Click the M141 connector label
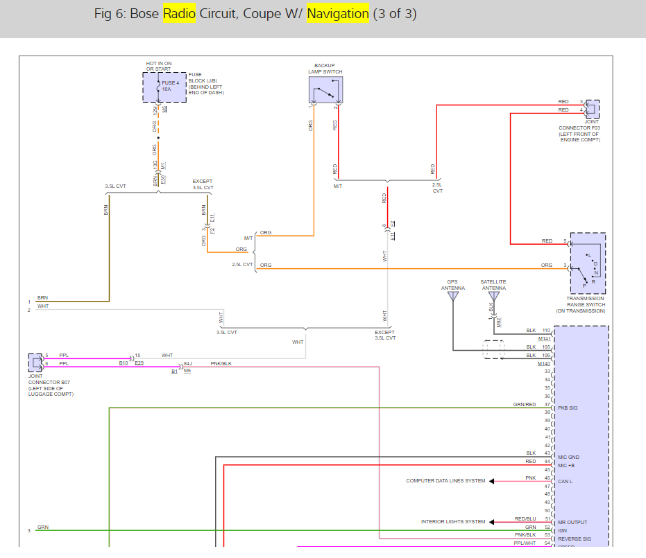Image resolution: width=646 pixels, height=558 pixels. point(544,338)
